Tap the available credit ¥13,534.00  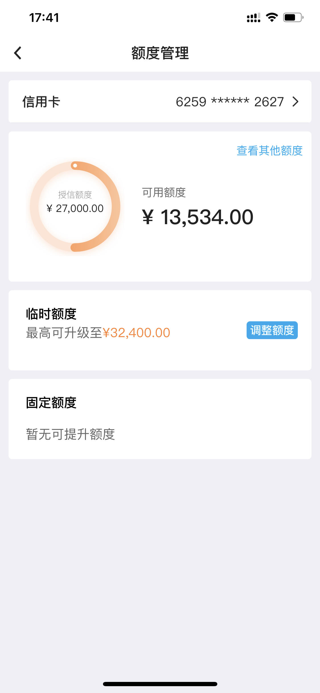pyautogui.click(x=198, y=217)
